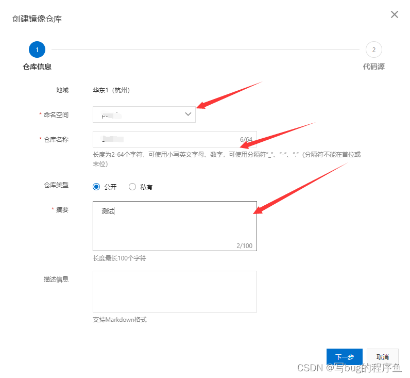Click the region text 华东1（杭州）
This screenshot has width=410, height=378.
pyautogui.click(x=111, y=90)
